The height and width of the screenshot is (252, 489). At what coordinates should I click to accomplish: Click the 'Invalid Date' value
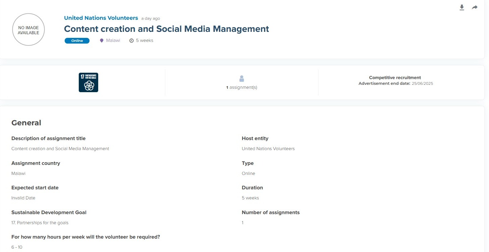pos(23,198)
